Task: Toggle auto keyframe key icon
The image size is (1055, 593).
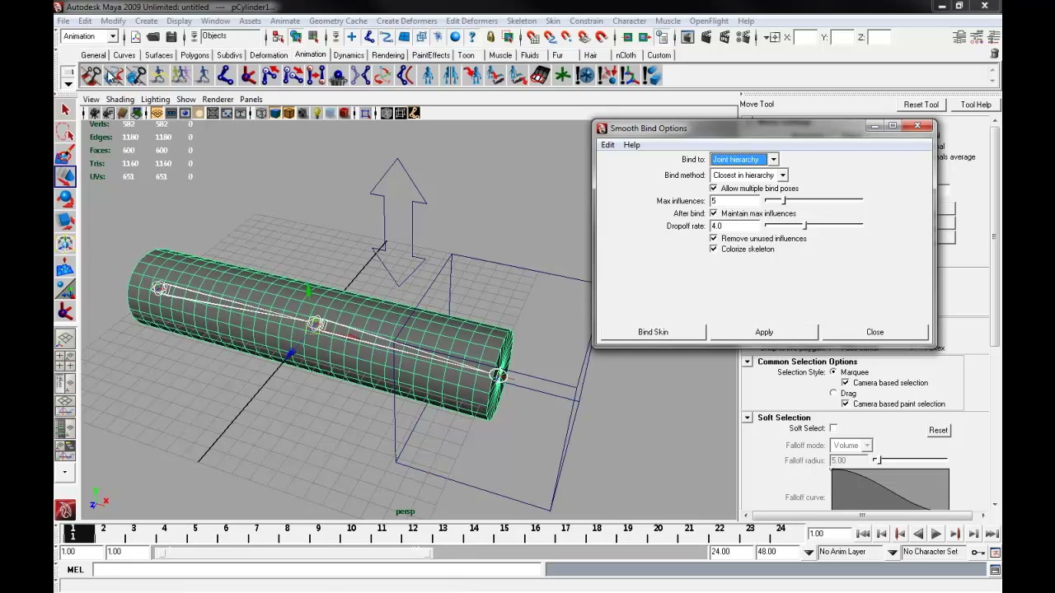Action: [978, 552]
